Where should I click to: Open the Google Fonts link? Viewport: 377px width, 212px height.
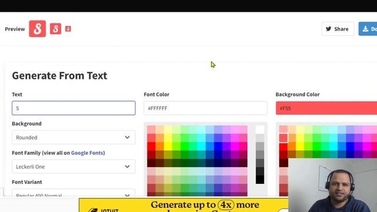(x=87, y=153)
